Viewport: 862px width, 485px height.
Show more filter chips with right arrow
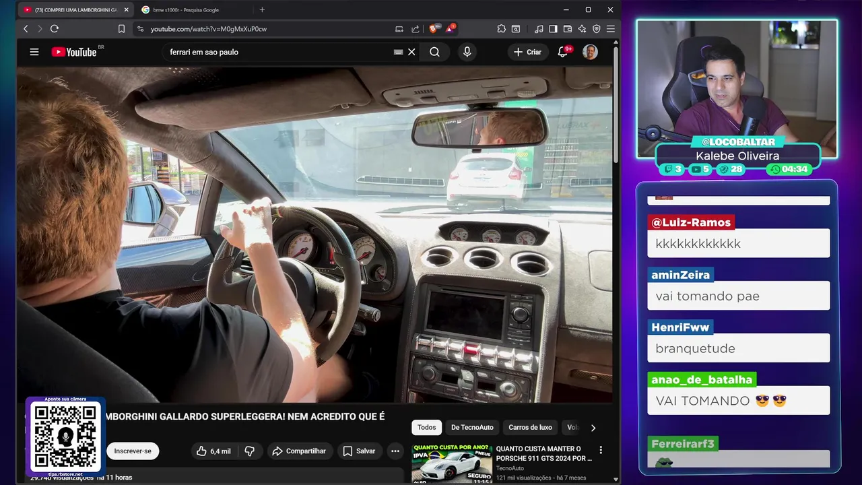[593, 427]
